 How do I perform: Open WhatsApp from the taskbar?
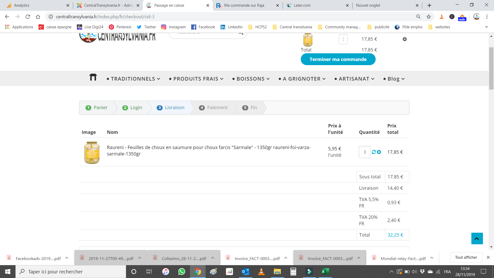(x=181, y=272)
